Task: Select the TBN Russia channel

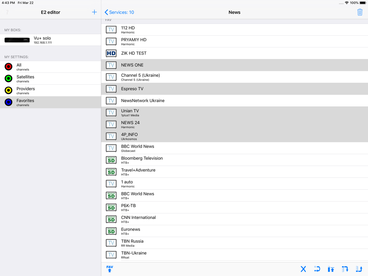Action: tap(234, 243)
